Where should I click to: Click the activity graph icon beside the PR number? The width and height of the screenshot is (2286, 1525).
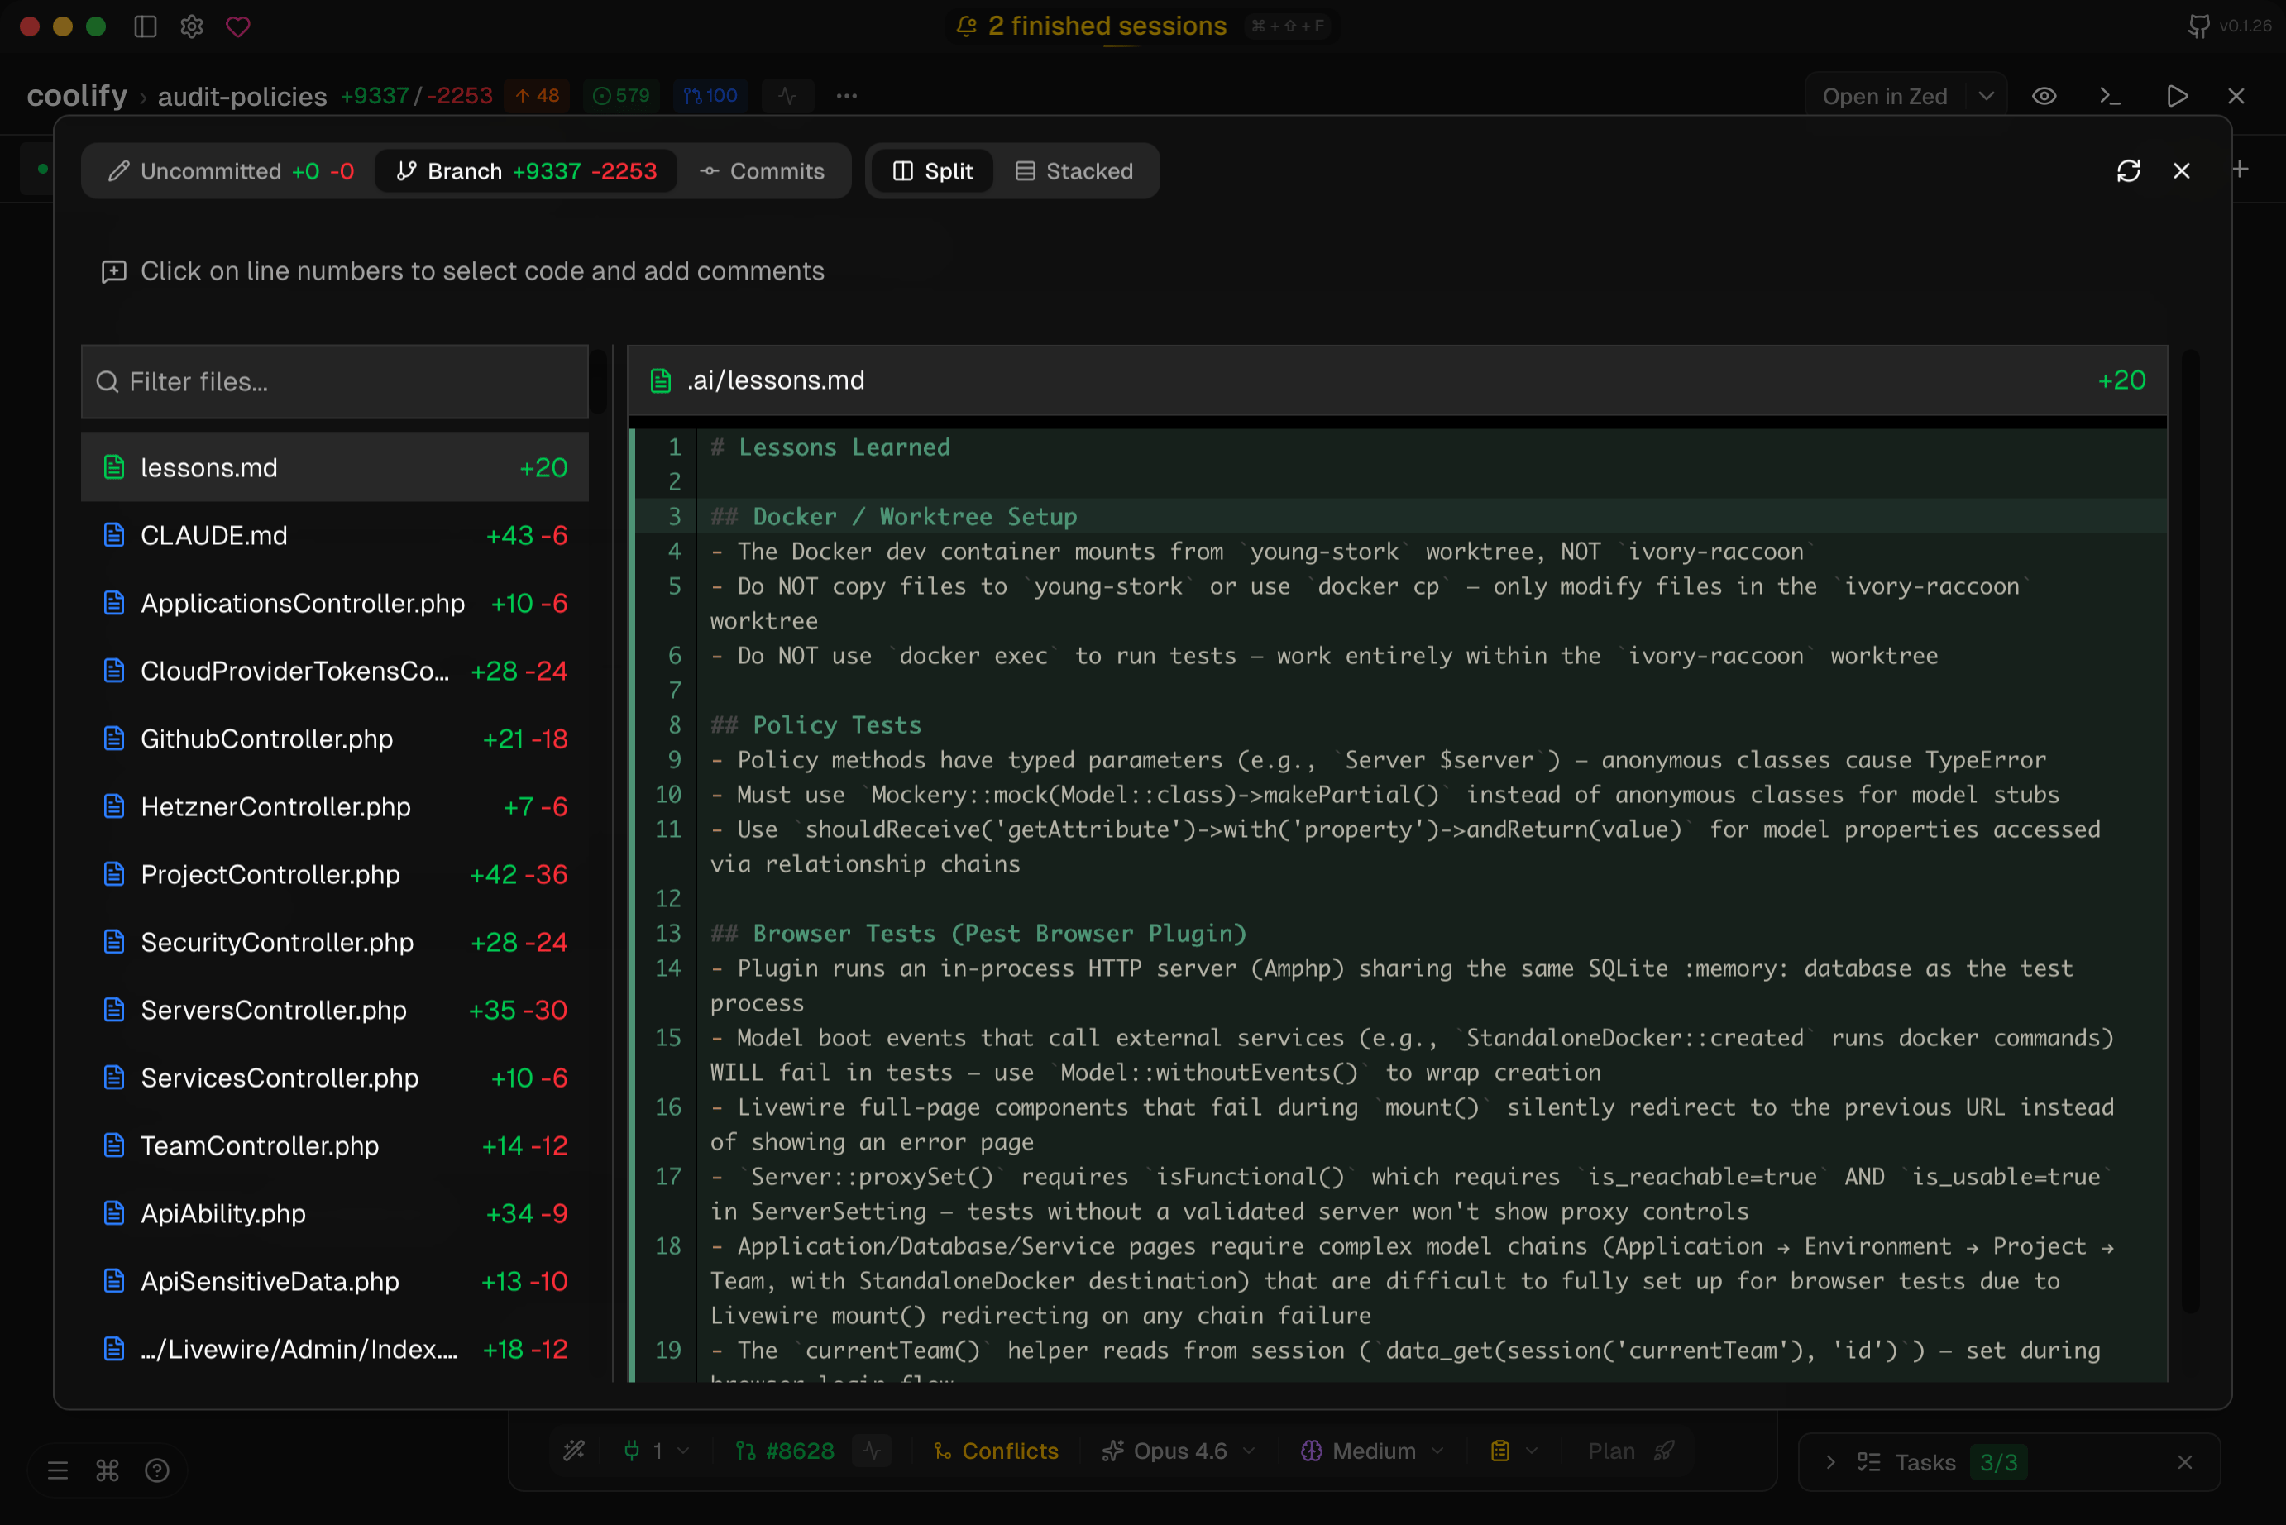[871, 1450]
